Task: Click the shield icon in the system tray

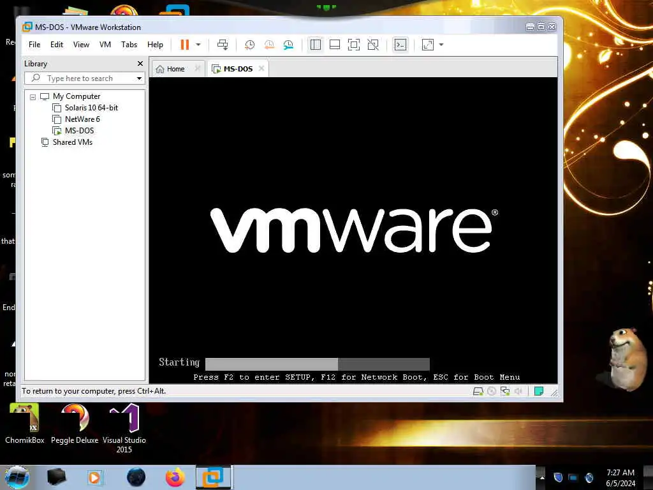Action: pos(558,477)
